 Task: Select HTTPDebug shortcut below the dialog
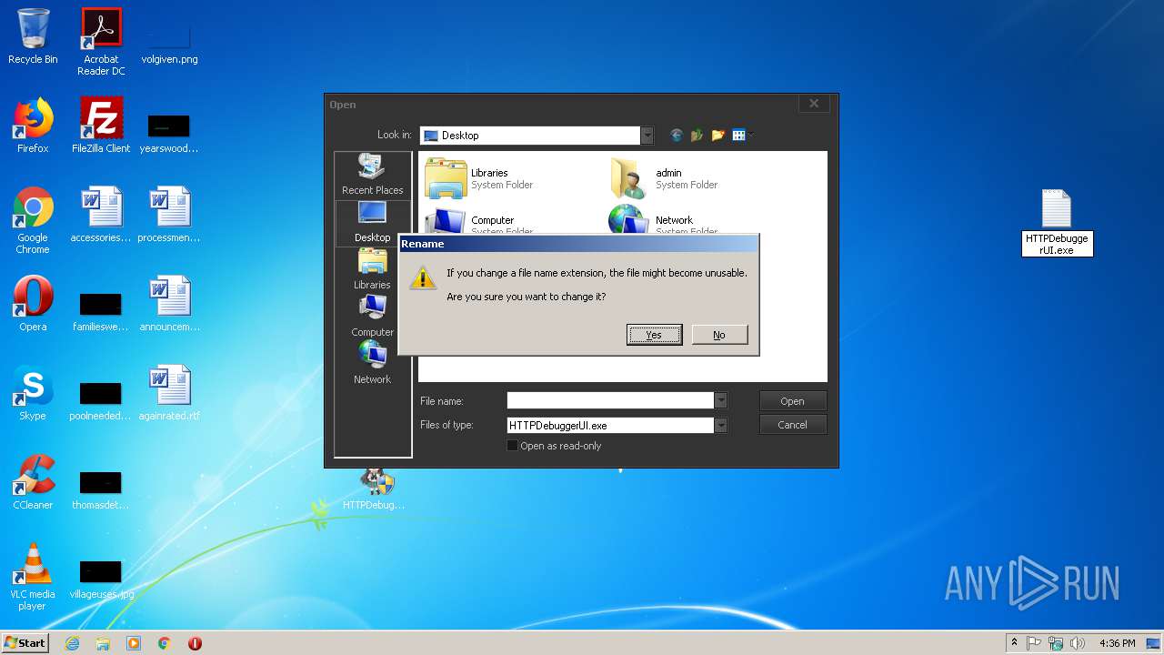point(374,489)
